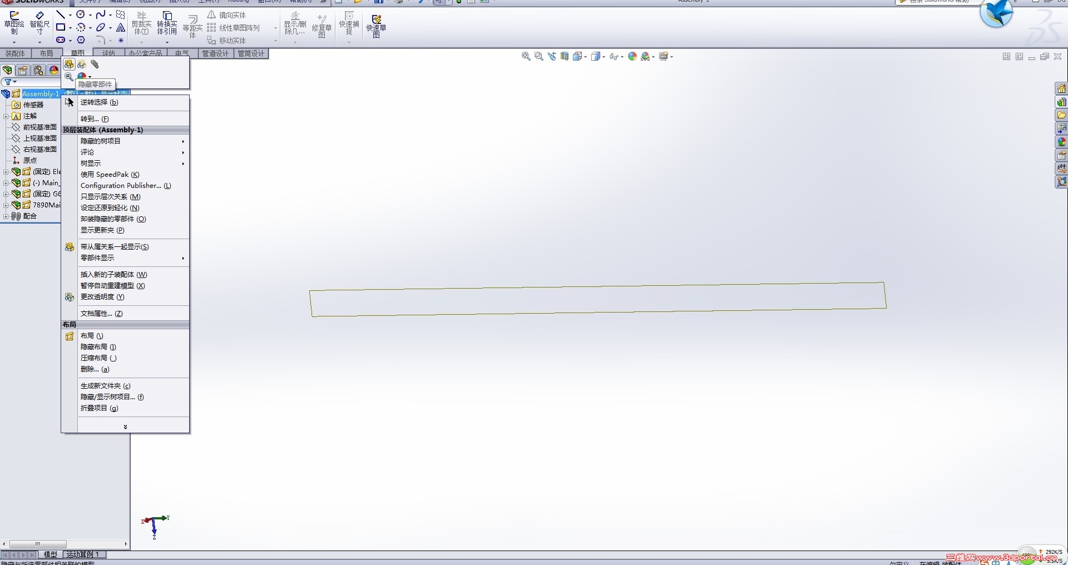Choose 带从属关系一起显示 menu entry
Viewport: 1068px width, 565px height.
pos(126,247)
